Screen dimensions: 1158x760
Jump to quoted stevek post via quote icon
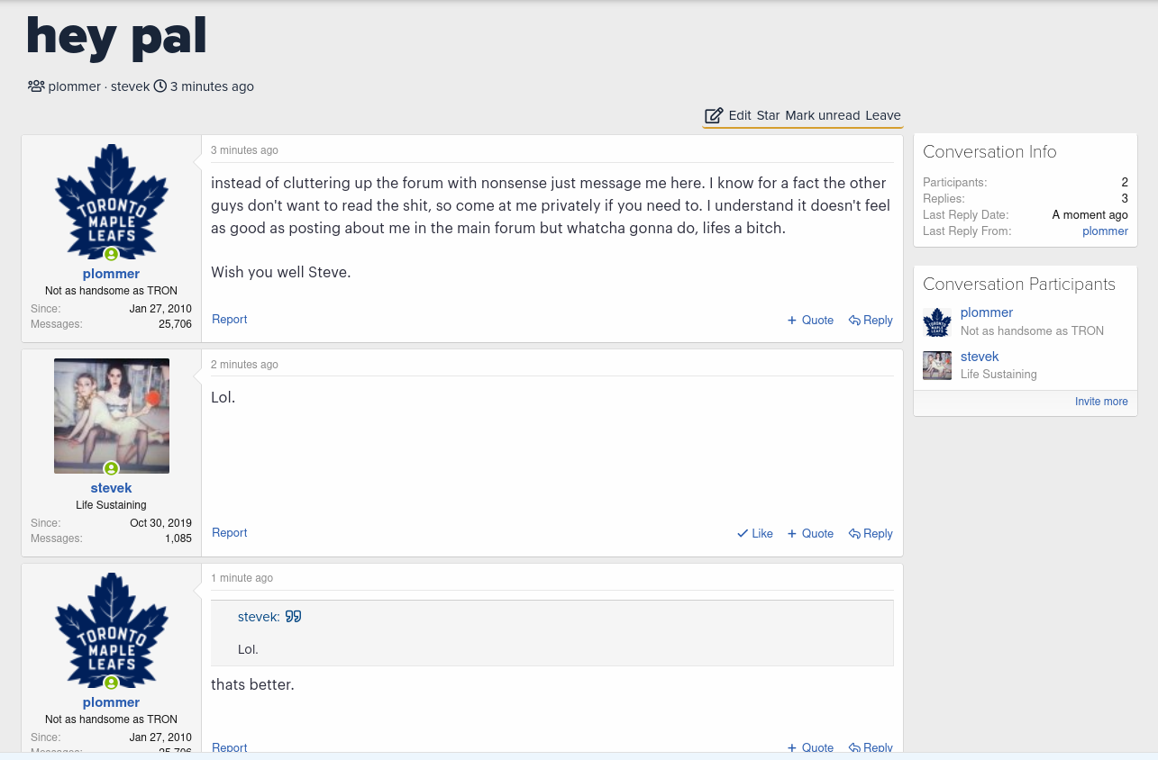pyautogui.click(x=293, y=617)
